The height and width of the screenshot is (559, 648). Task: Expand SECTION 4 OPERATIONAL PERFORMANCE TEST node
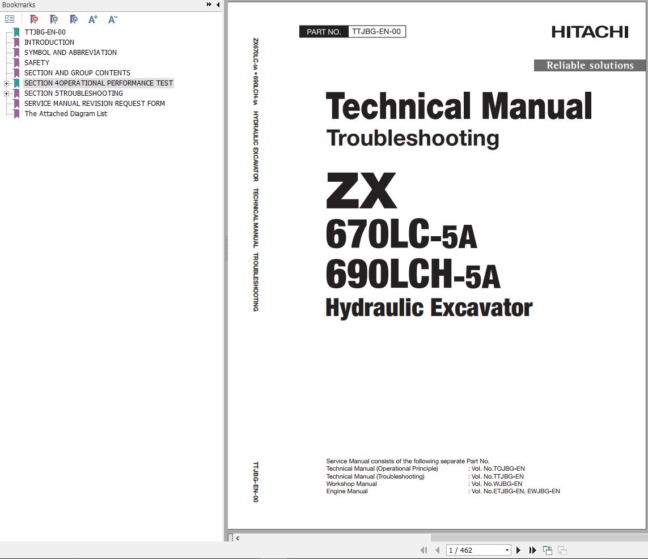pyautogui.click(x=6, y=83)
